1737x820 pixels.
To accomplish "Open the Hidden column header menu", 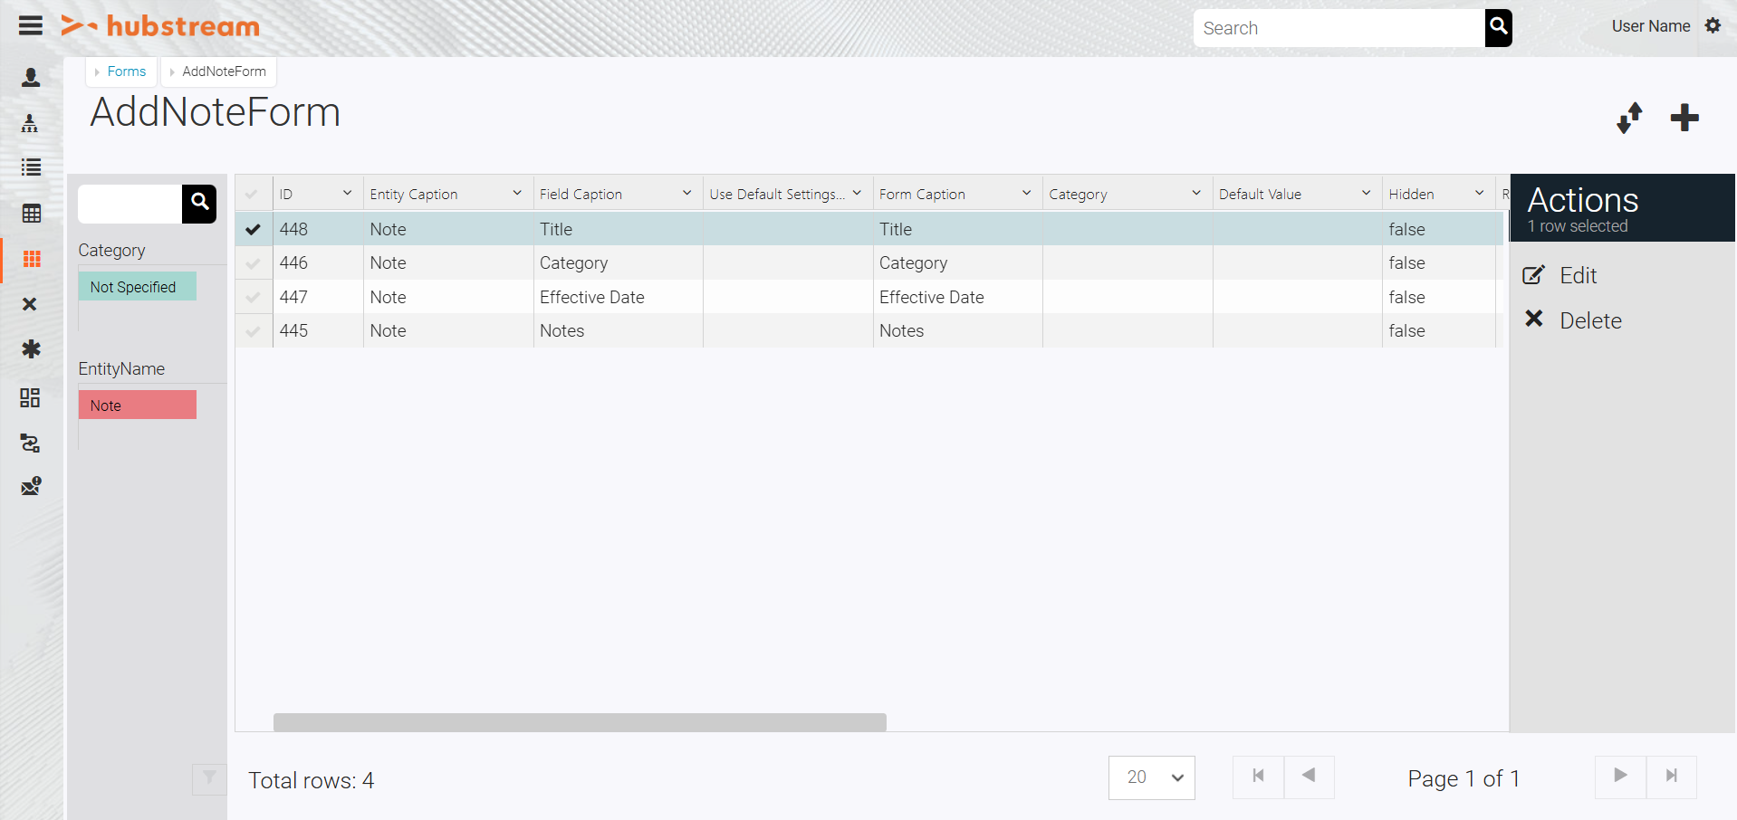I will point(1479,194).
